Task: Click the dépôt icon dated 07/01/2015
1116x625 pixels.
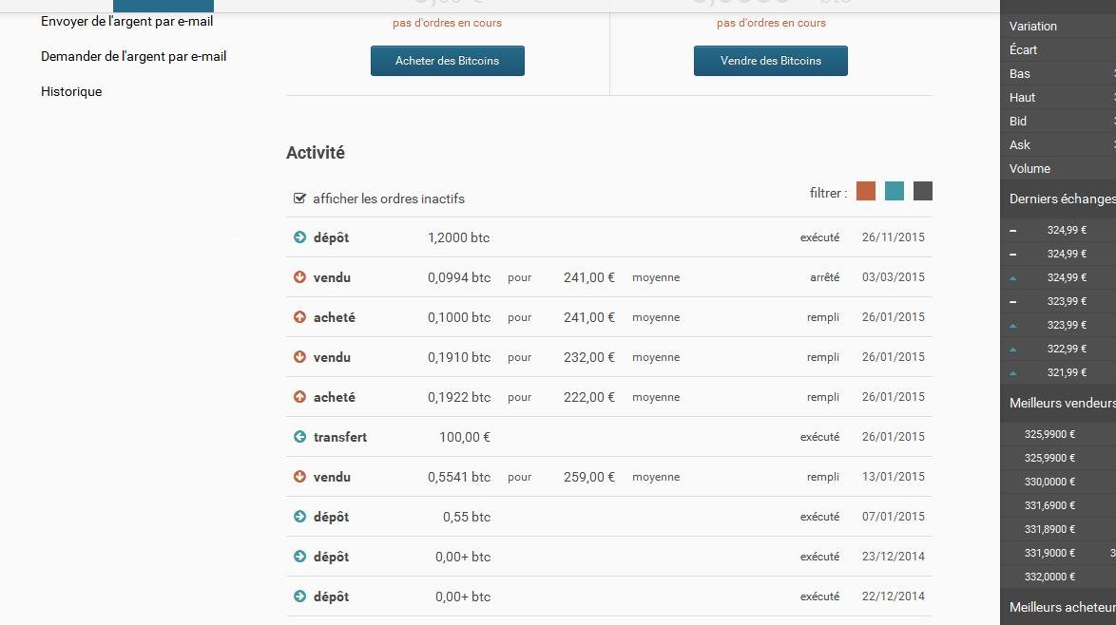Action: click(299, 516)
